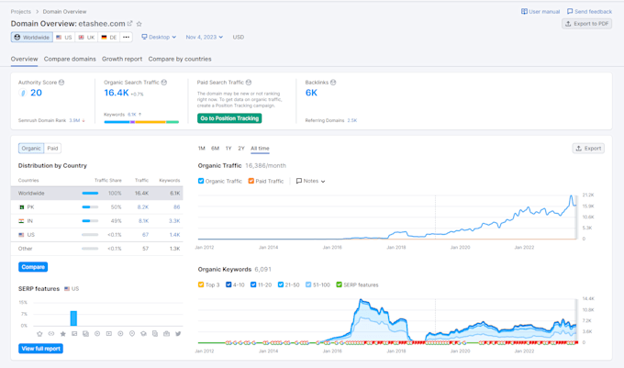Toggle 11-20 keywords checkbox
The height and width of the screenshot is (368, 624).
[x=253, y=284]
